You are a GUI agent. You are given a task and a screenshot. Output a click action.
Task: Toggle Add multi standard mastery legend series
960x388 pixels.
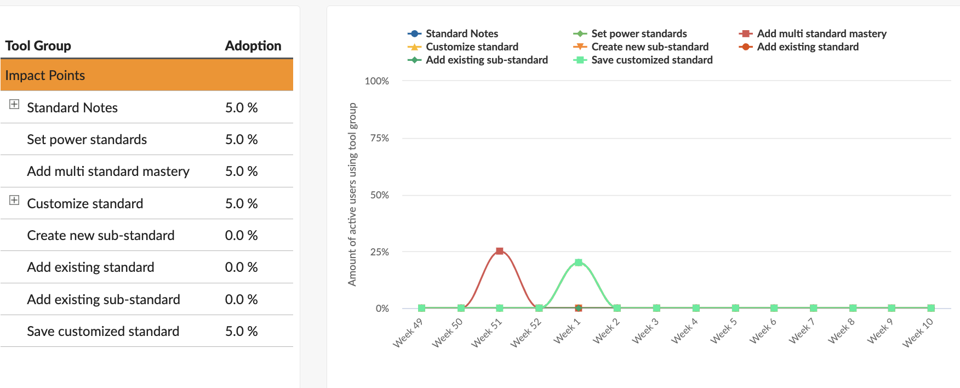tap(821, 33)
